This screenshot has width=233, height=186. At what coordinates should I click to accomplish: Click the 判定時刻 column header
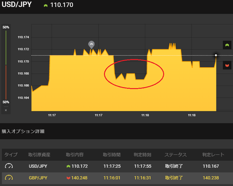[142, 155]
